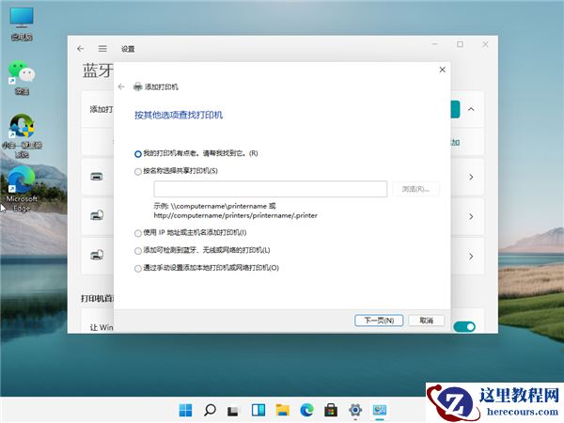Go back in Settings window
This screenshot has height=423, width=564.
[x=81, y=49]
